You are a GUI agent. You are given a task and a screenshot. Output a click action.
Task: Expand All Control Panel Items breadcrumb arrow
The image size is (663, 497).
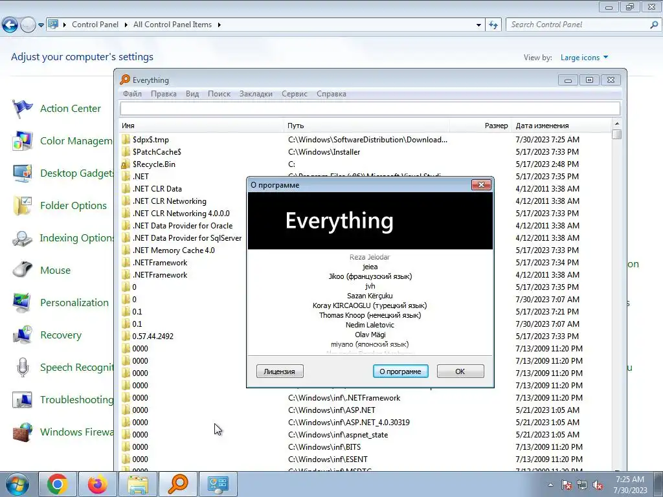[219, 25]
